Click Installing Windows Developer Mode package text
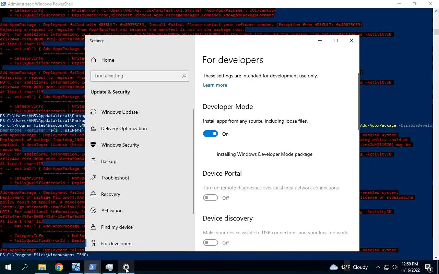Screen dimensions: 439x274 264,154
